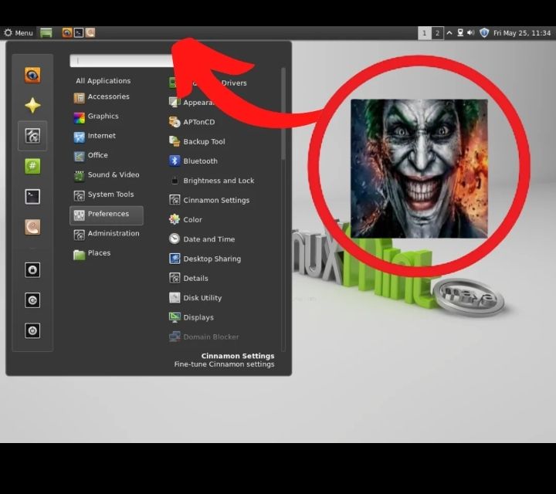This screenshot has height=494, width=556.
Task: Launch the orange swirl favorite app
Action: (x=32, y=227)
